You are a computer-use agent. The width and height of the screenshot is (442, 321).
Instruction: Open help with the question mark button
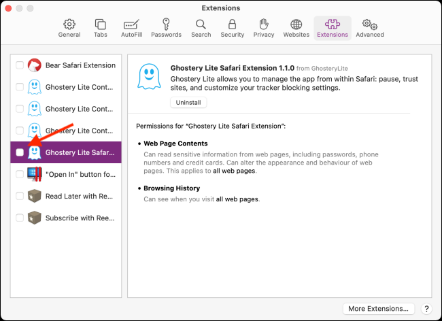tap(426, 309)
